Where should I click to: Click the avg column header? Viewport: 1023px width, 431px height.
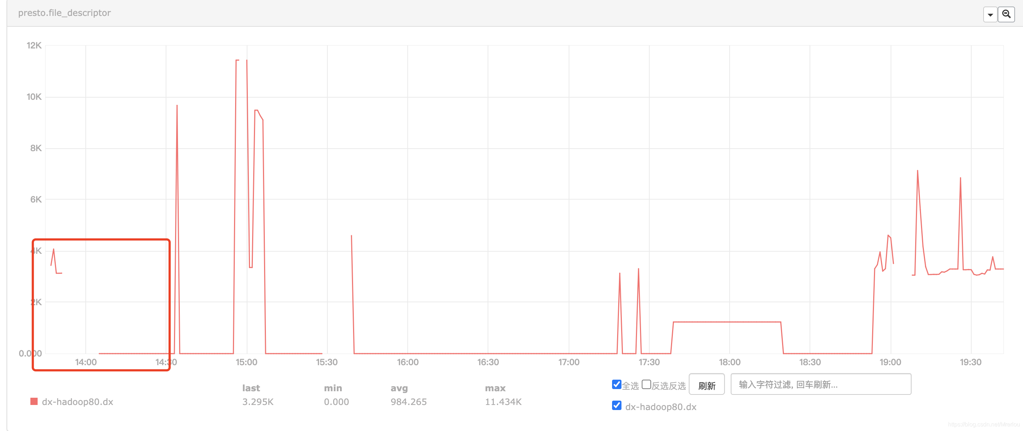[399, 388]
